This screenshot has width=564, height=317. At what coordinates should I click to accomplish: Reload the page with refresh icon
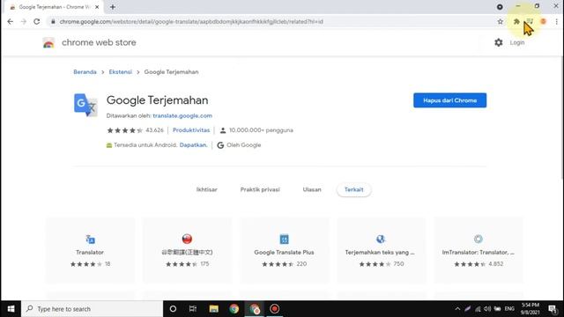pos(37,21)
